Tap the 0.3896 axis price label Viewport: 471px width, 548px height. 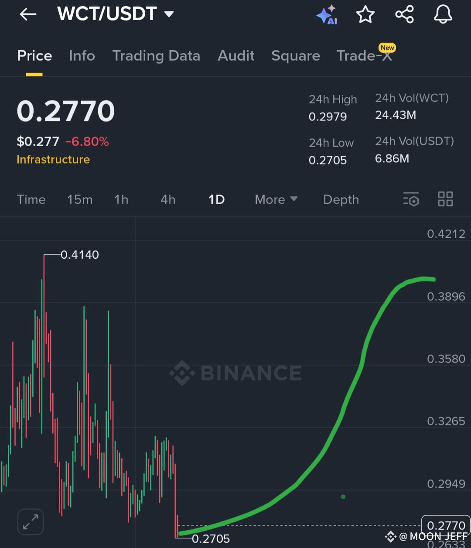pyautogui.click(x=446, y=297)
